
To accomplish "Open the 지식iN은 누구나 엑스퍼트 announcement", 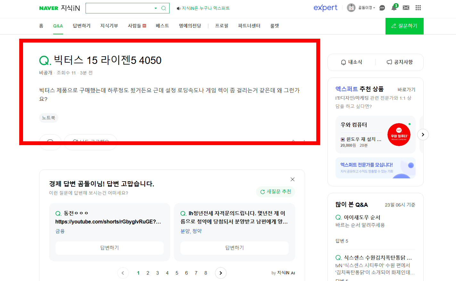I will click(203, 8).
